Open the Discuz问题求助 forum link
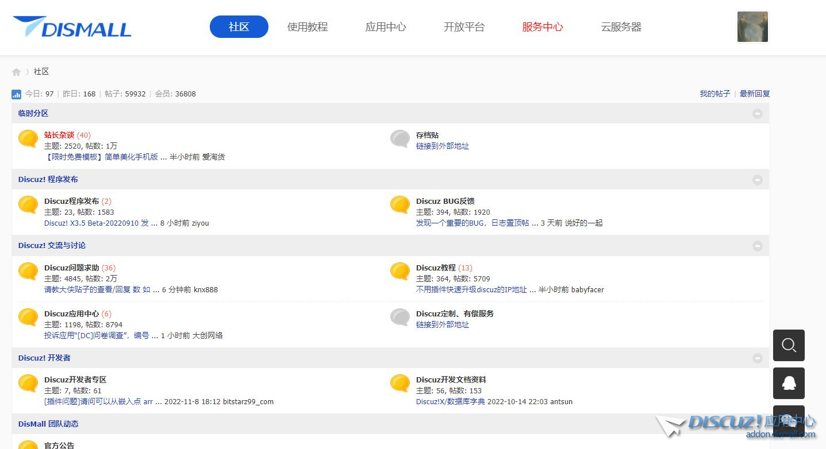Viewport: 826px width, 449px height. click(72, 268)
